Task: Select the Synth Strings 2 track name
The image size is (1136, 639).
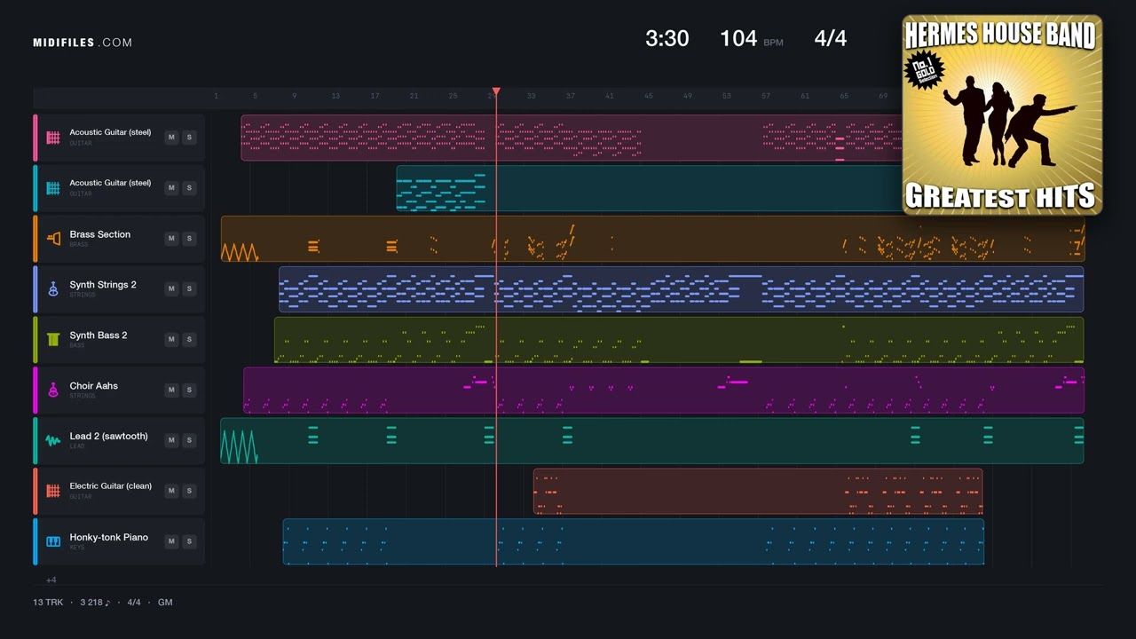Action: click(103, 285)
